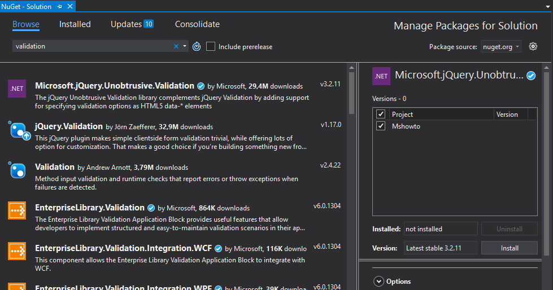Image resolution: width=553 pixels, height=290 pixels.
Task: Click version v1.17.0 for jQuery.Validation
Action: point(331,124)
